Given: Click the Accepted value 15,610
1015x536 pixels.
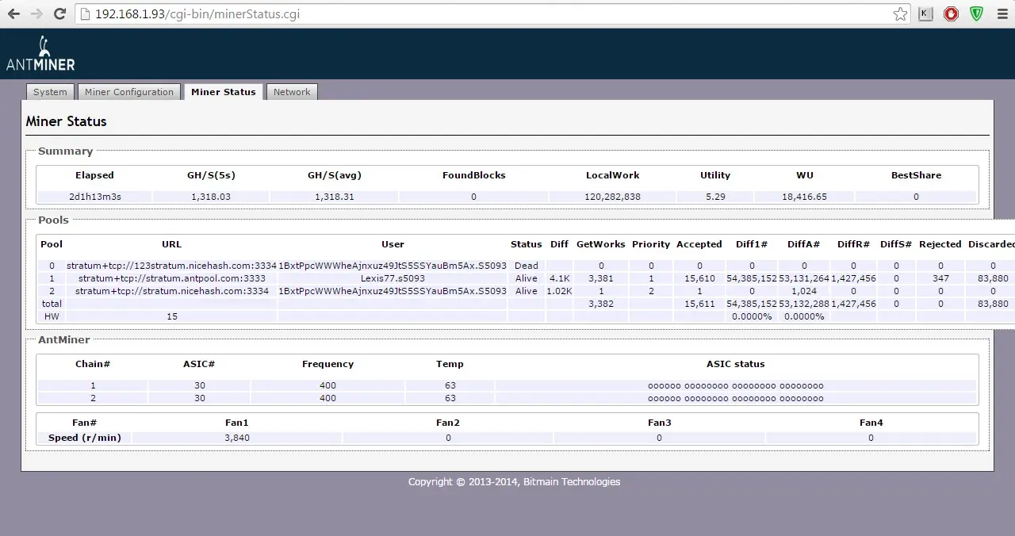Looking at the screenshot, I should click(699, 278).
